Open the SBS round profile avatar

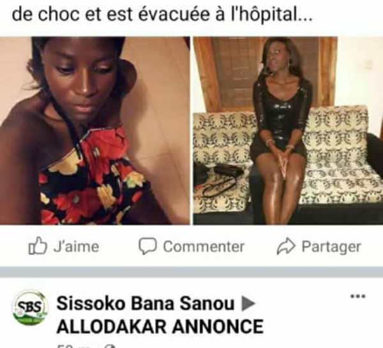(x=30, y=307)
